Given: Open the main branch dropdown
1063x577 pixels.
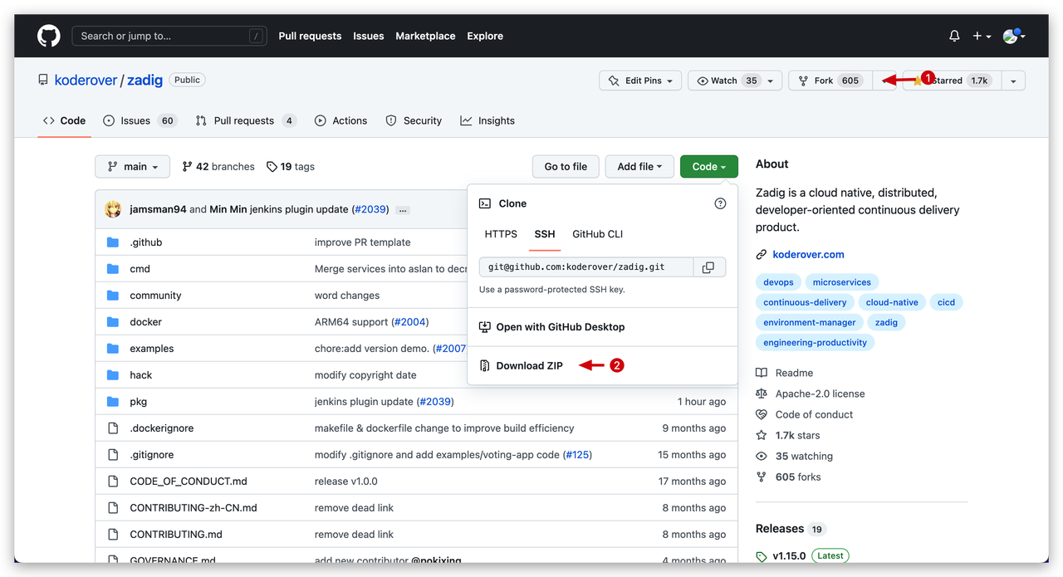Looking at the screenshot, I should click(132, 166).
